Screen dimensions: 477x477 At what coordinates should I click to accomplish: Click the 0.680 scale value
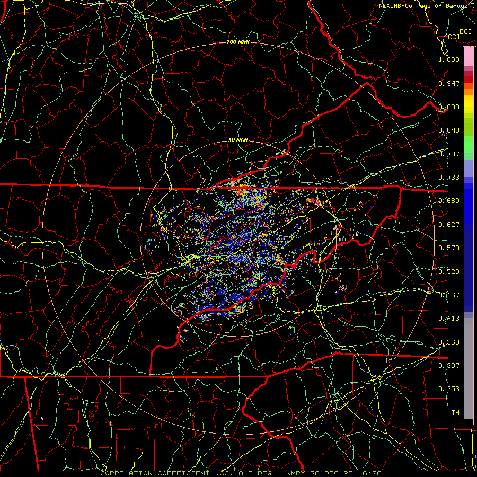[449, 201]
